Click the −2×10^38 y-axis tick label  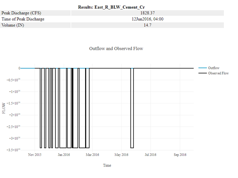pyautogui.click(x=14, y=115)
